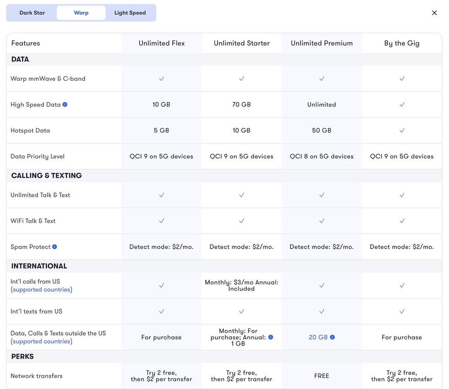The height and width of the screenshot is (389, 449).
Task: Click the Unlimited Talk & Text row label
Action: pyautogui.click(x=40, y=195)
